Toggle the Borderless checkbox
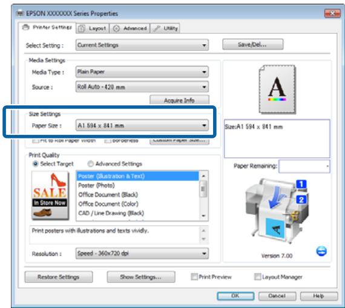 tap(108, 140)
